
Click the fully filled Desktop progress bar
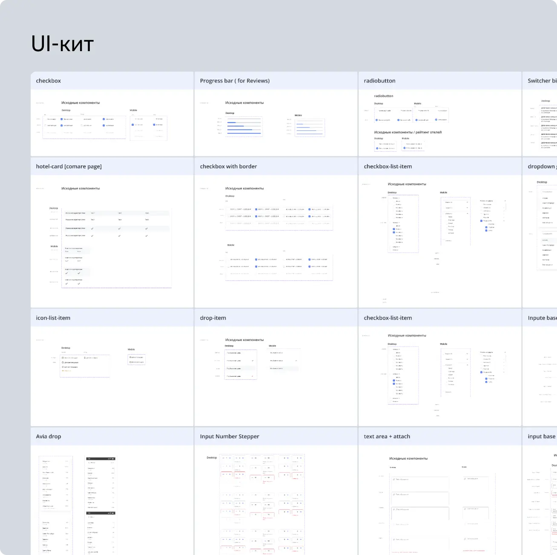click(244, 133)
